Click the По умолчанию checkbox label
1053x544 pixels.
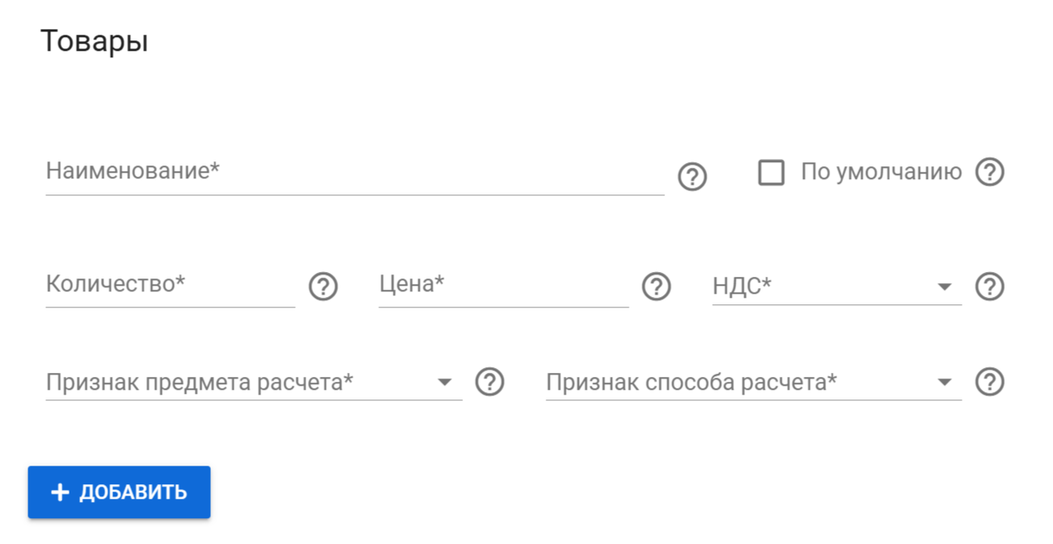[881, 172]
